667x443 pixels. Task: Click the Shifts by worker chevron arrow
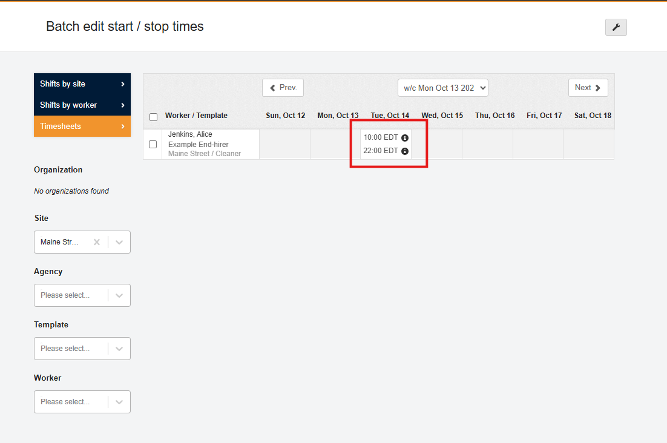(x=122, y=105)
